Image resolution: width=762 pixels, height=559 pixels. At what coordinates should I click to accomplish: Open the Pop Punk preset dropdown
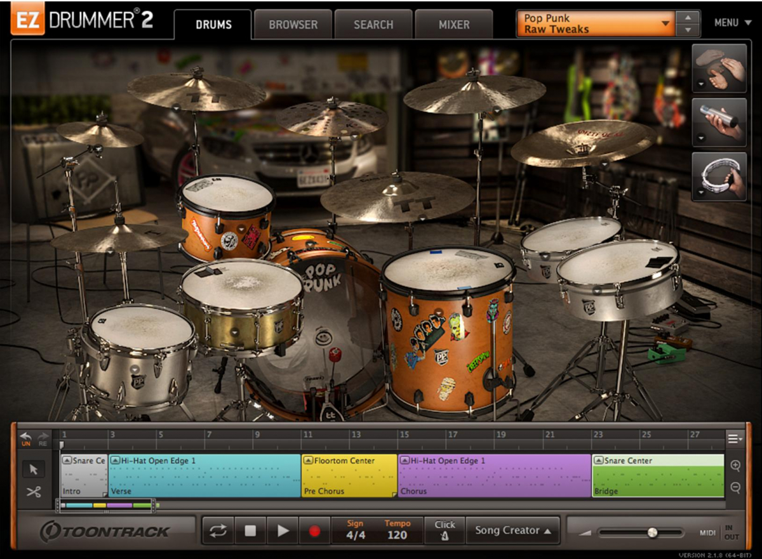point(595,23)
